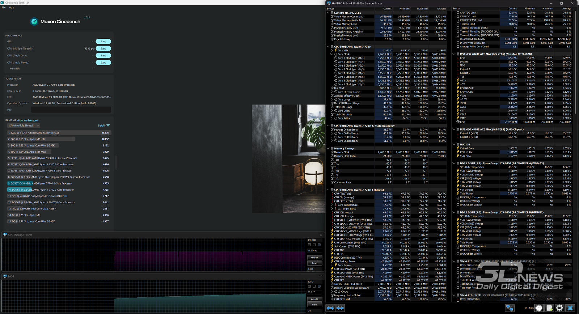Reset the HWiNFO elapsed-time clock icon
Image resolution: width=579 pixels, height=314 pixels.
(539, 308)
